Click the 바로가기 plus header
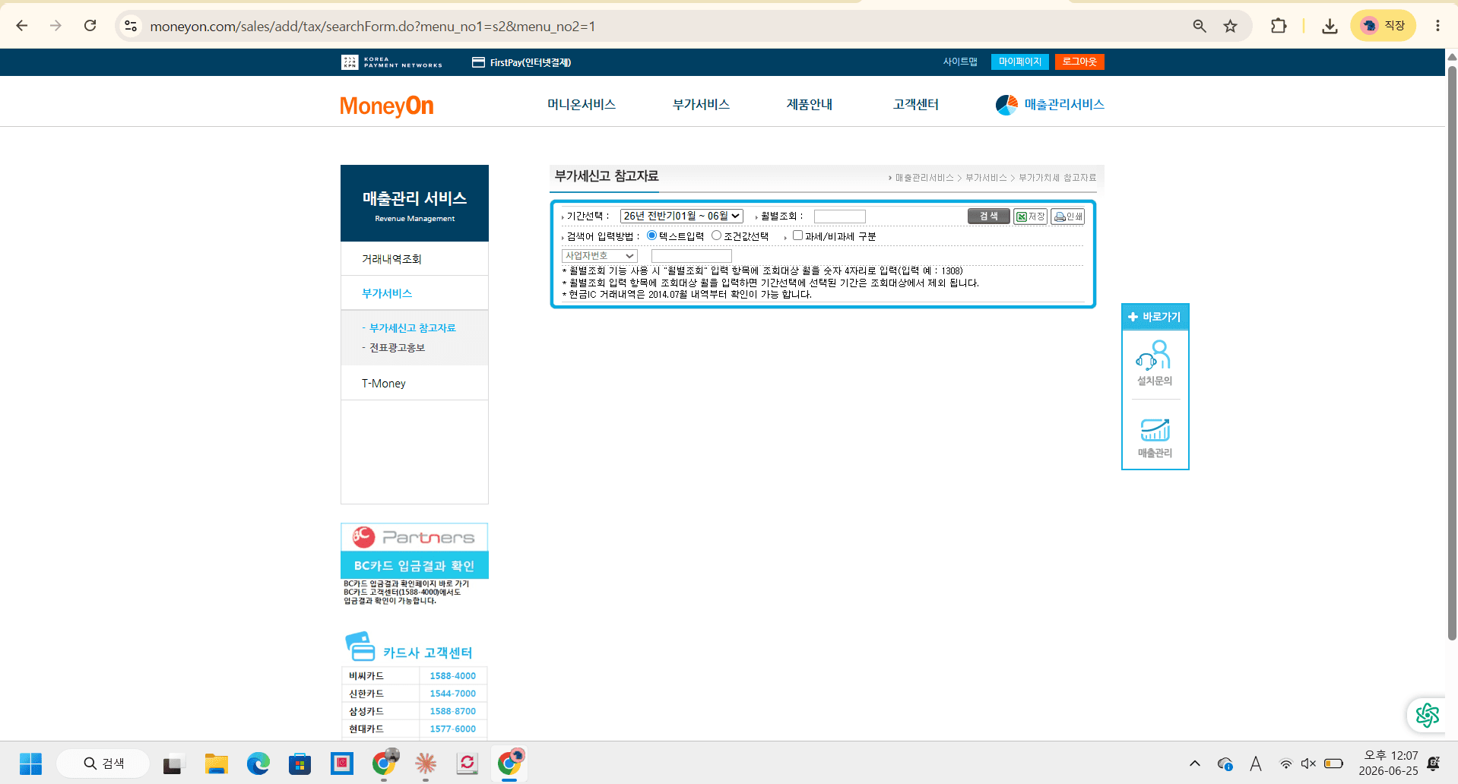The width and height of the screenshot is (1458, 784). pos(1155,317)
